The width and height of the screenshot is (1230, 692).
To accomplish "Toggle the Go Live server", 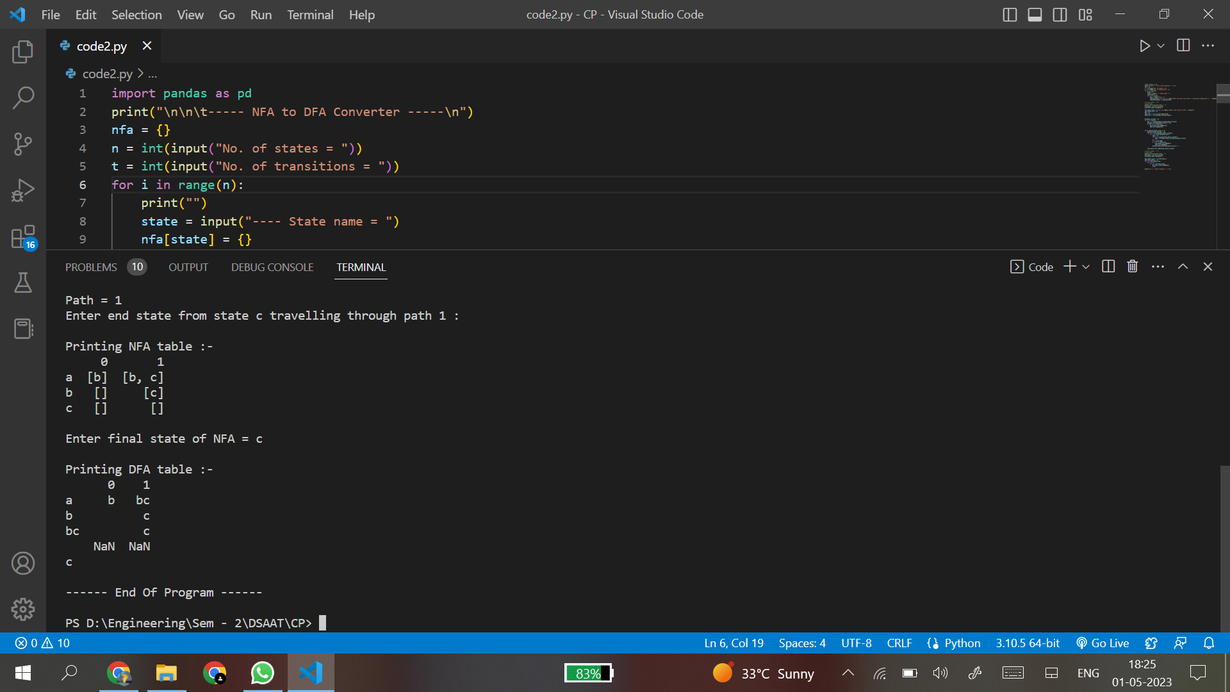I will click(x=1103, y=643).
